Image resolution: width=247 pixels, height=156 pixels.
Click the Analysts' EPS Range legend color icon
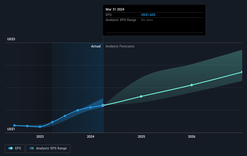coord(32,148)
